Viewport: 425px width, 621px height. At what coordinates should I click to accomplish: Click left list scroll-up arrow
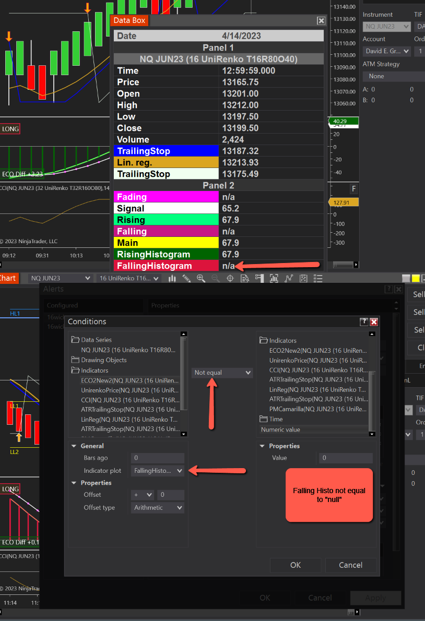[x=184, y=335]
